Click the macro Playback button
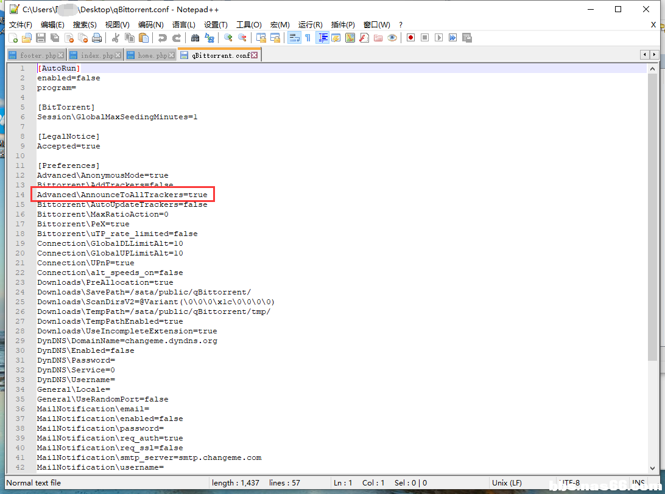665x494 pixels. click(439, 38)
